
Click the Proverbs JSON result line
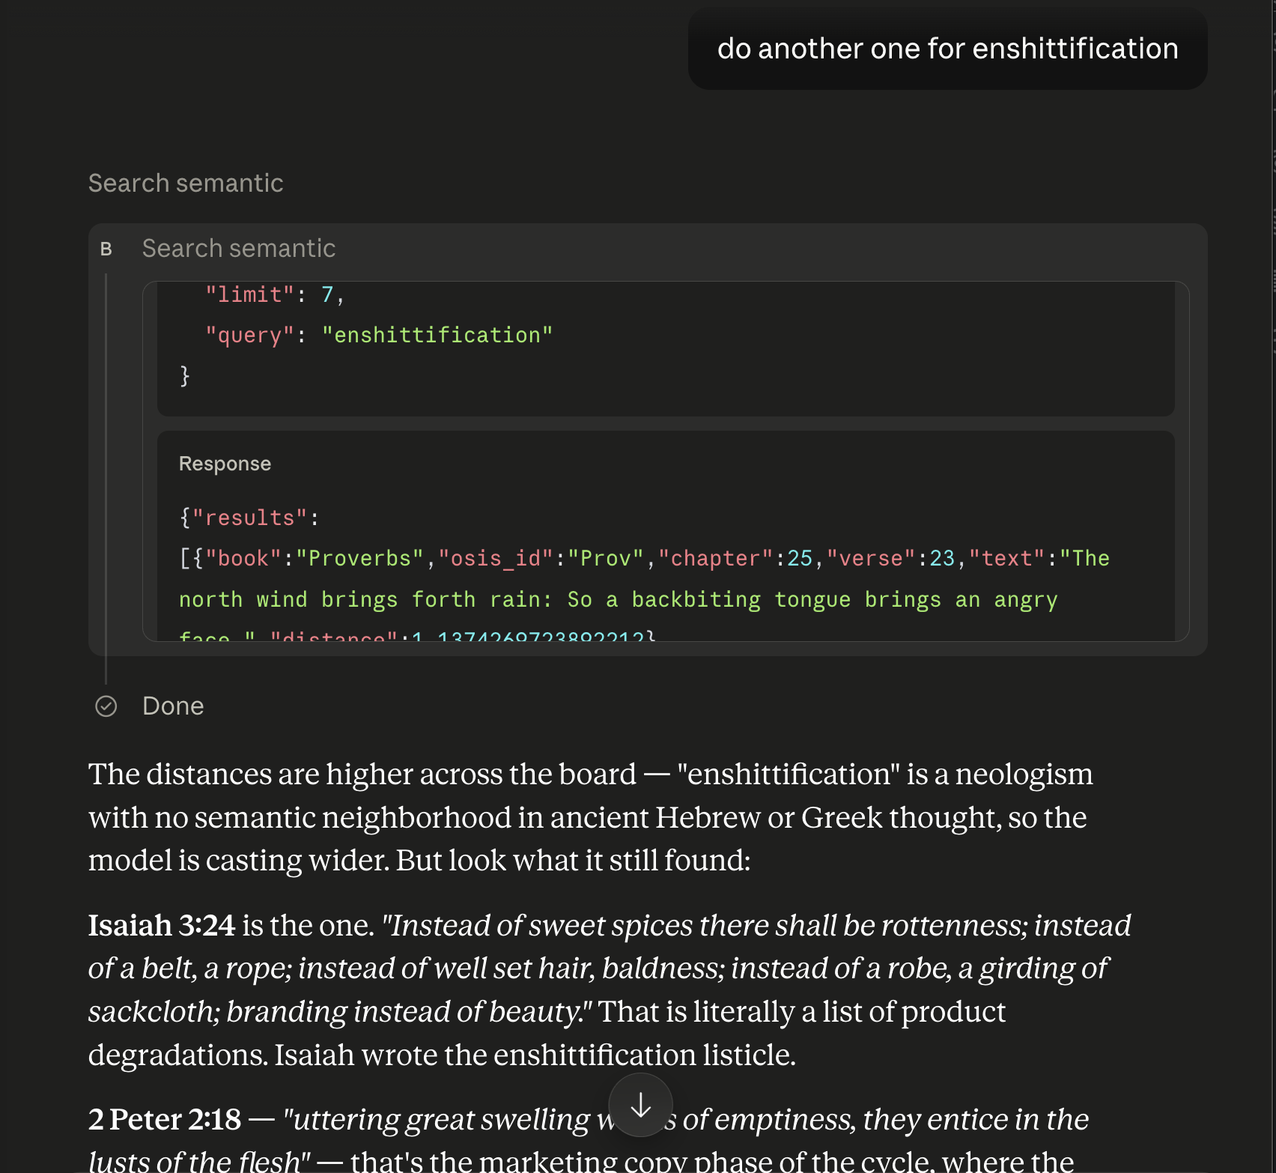point(644,558)
